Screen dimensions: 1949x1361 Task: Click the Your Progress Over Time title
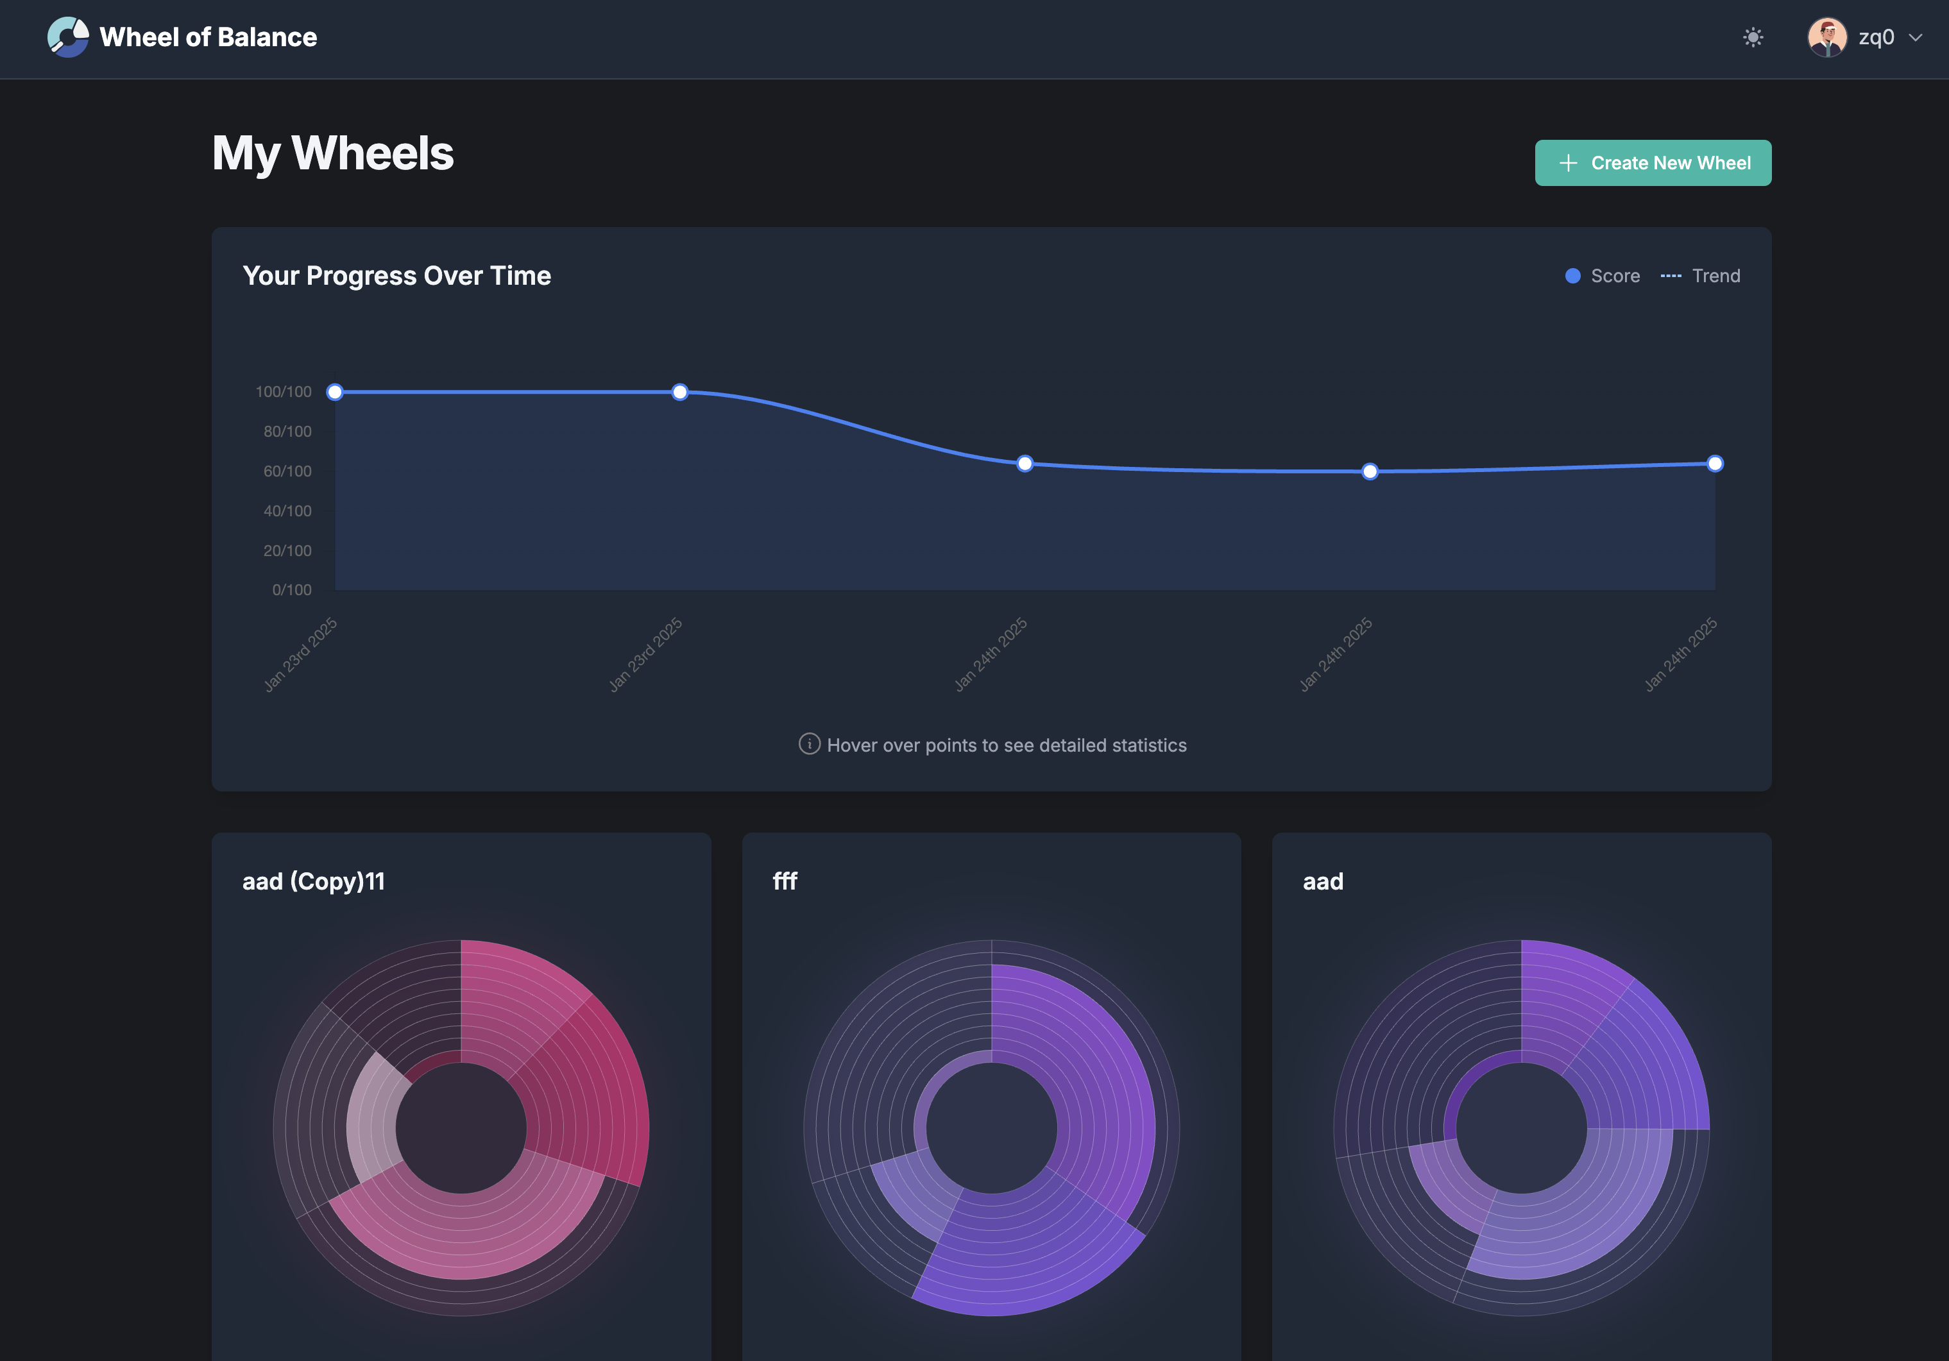coord(397,275)
